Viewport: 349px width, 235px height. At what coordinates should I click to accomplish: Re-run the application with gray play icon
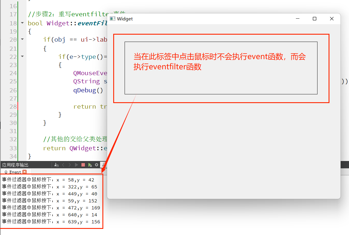(76, 165)
